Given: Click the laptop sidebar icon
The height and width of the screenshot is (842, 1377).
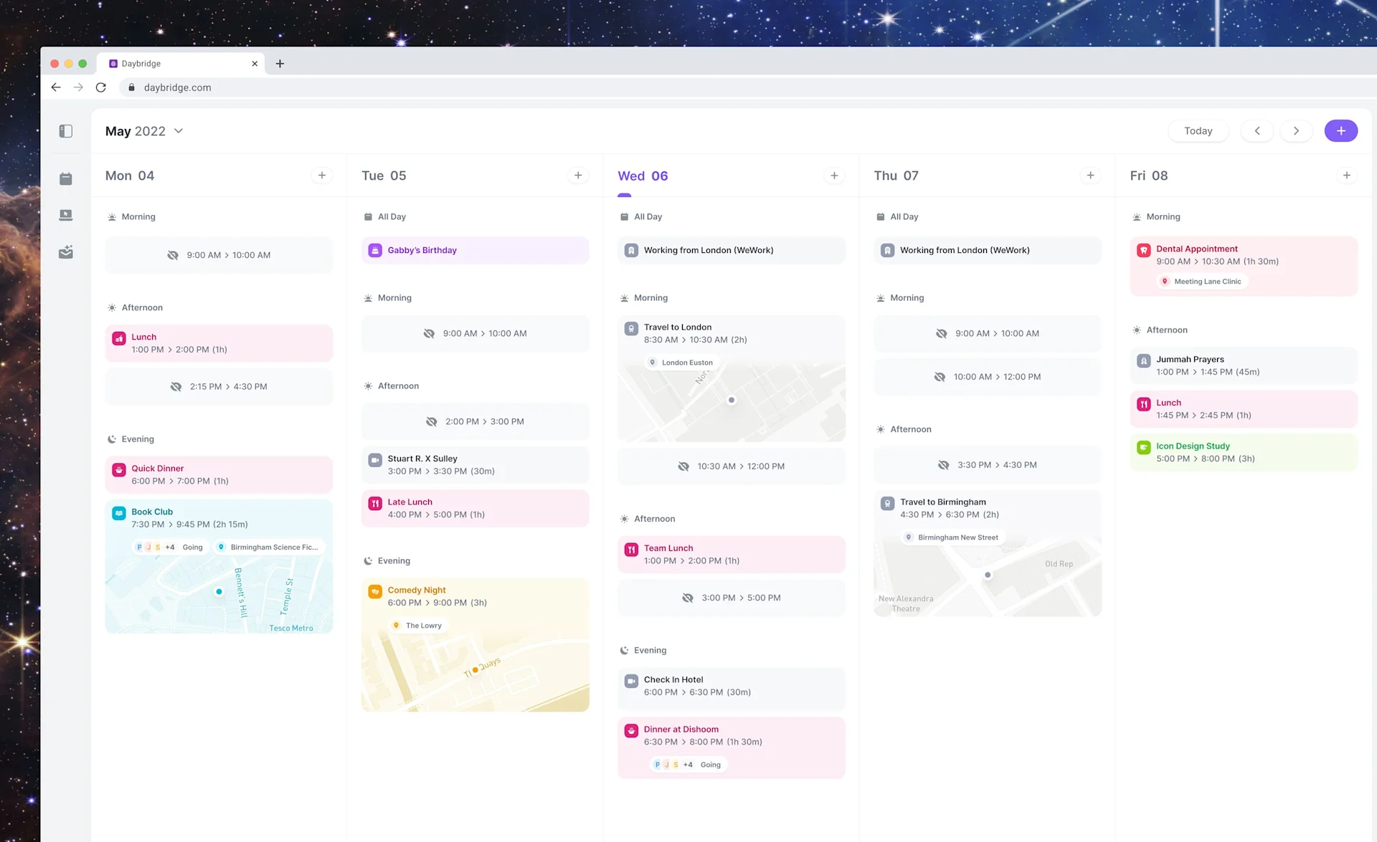Looking at the screenshot, I should pyautogui.click(x=66, y=215).
